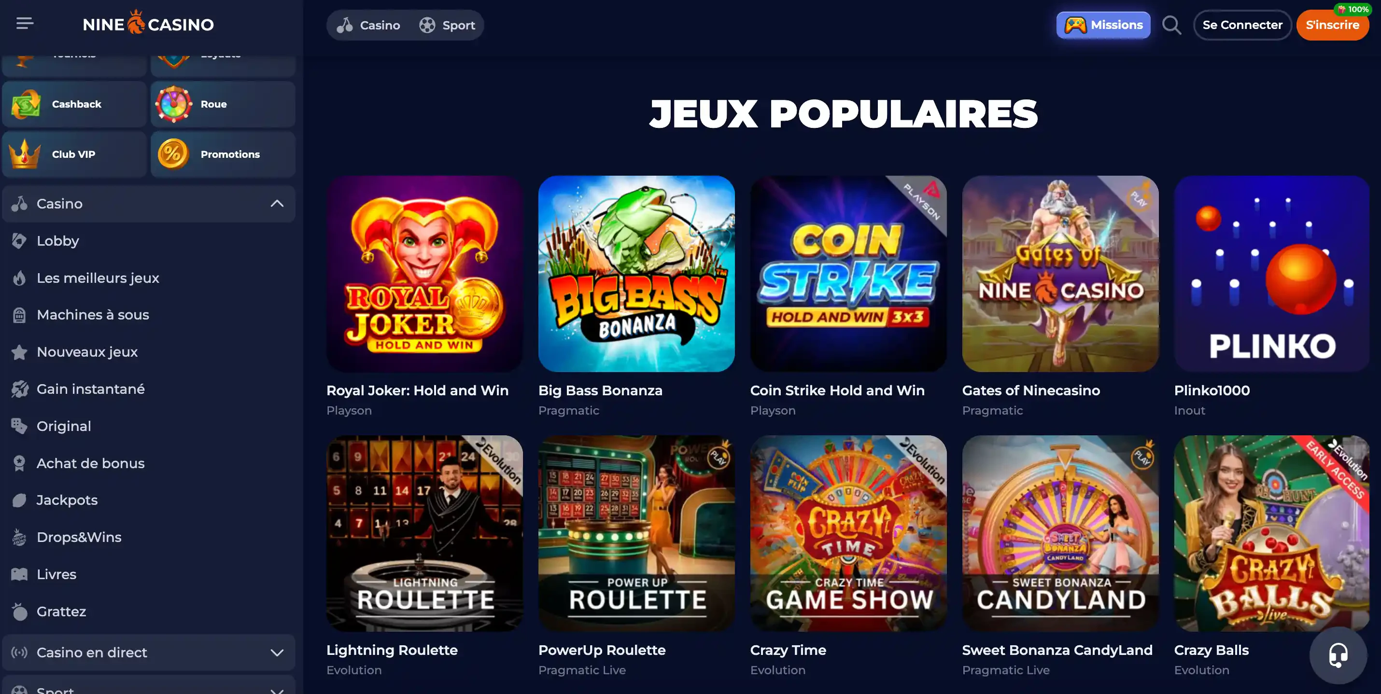Launch the Plinko game thumbnail
The height and width of the screenshot is (694, 1381).
pos(1271,274)
